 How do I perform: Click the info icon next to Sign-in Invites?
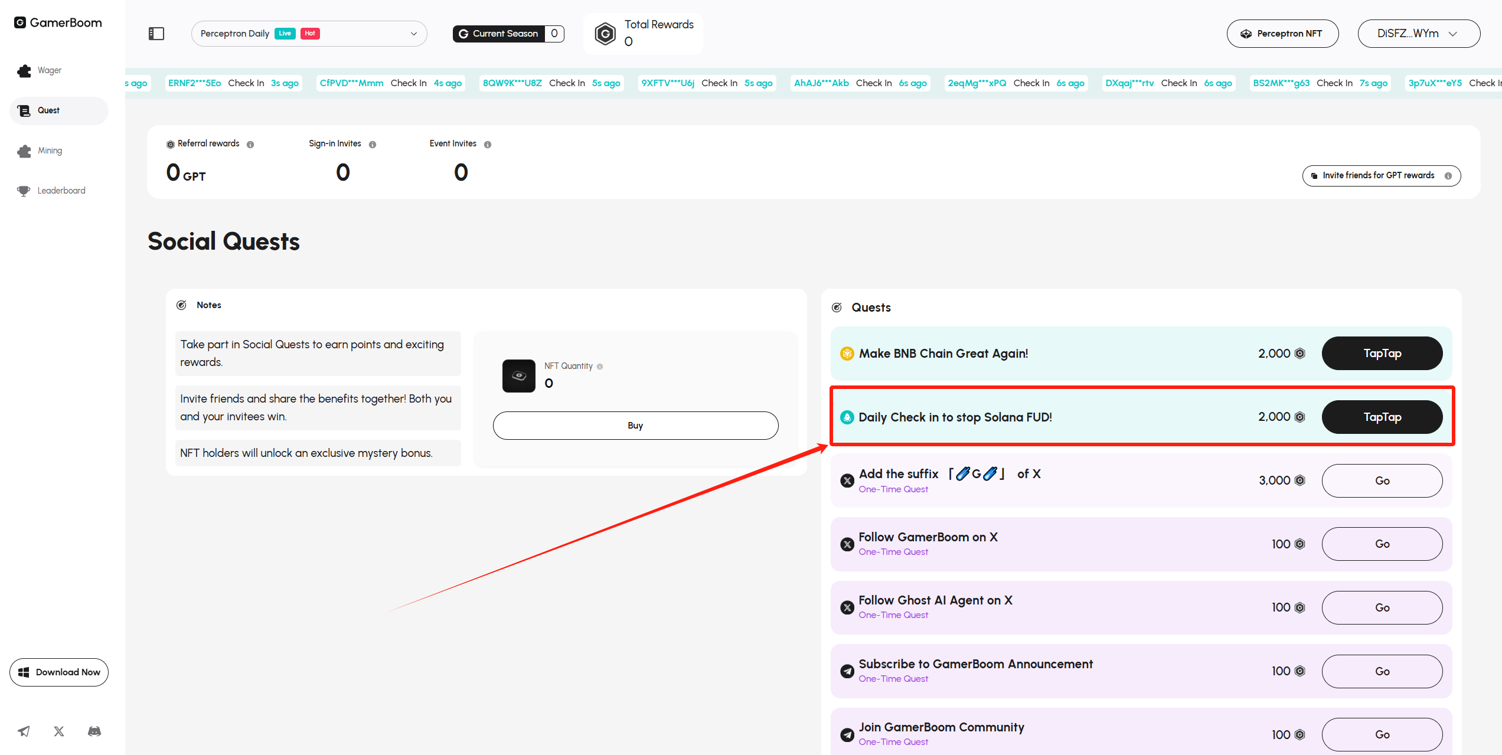point(373,145)
